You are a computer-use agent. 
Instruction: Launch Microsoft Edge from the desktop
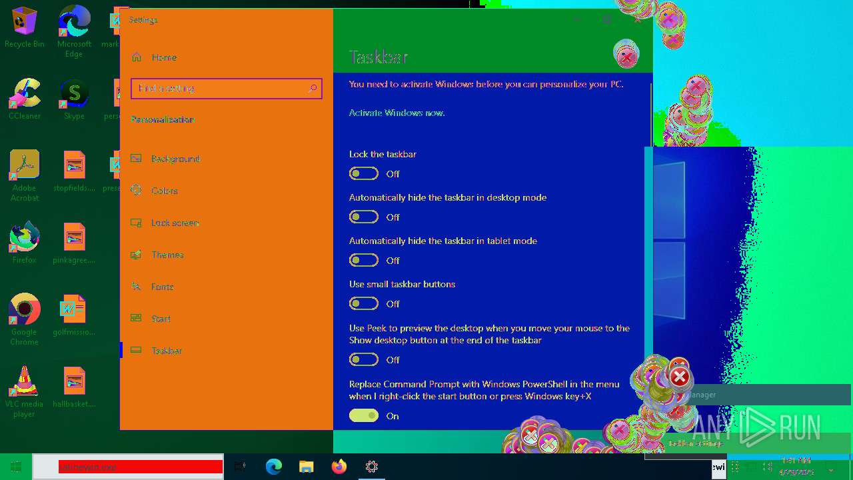(x=74, y=31)
